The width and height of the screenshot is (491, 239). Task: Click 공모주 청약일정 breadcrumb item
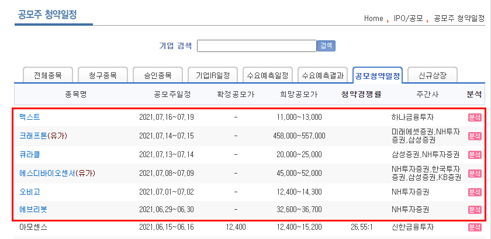(x=459, y=19)
